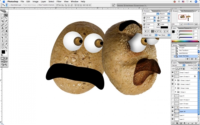Screen dimensions: 200x125
Task: Enable Auto Select Layer checkbox
Action: tap(10, 5)
